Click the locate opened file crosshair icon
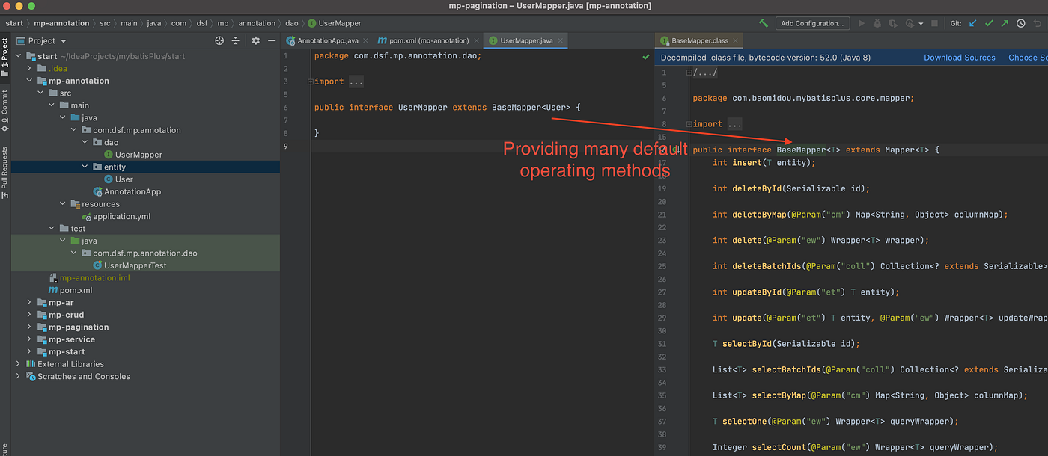Image resolution: width=1048 pixels, height=456 pixels. [x=219, y=40]
